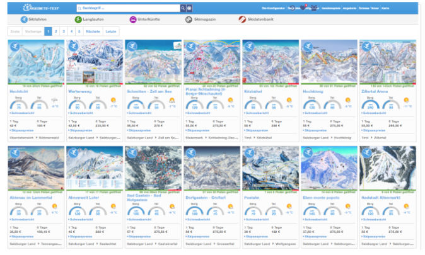This screenshot has width=425, height=255.
Task: Click the magnifier search button
Action: (183, 8)
